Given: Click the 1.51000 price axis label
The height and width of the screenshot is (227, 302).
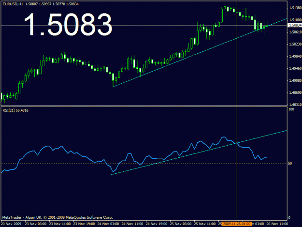Looking at the screenshot, I should 295,20.
